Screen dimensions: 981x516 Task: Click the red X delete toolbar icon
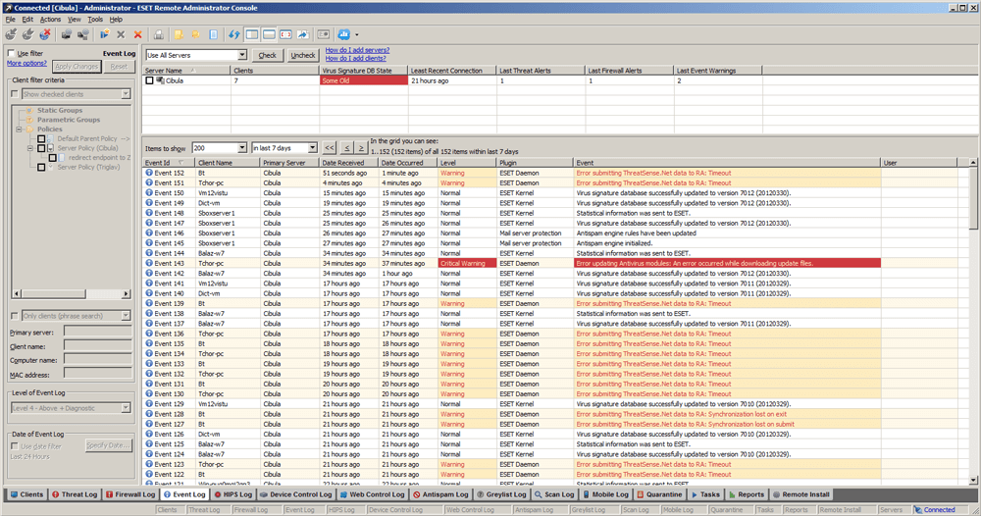click(x=137, y=34)
